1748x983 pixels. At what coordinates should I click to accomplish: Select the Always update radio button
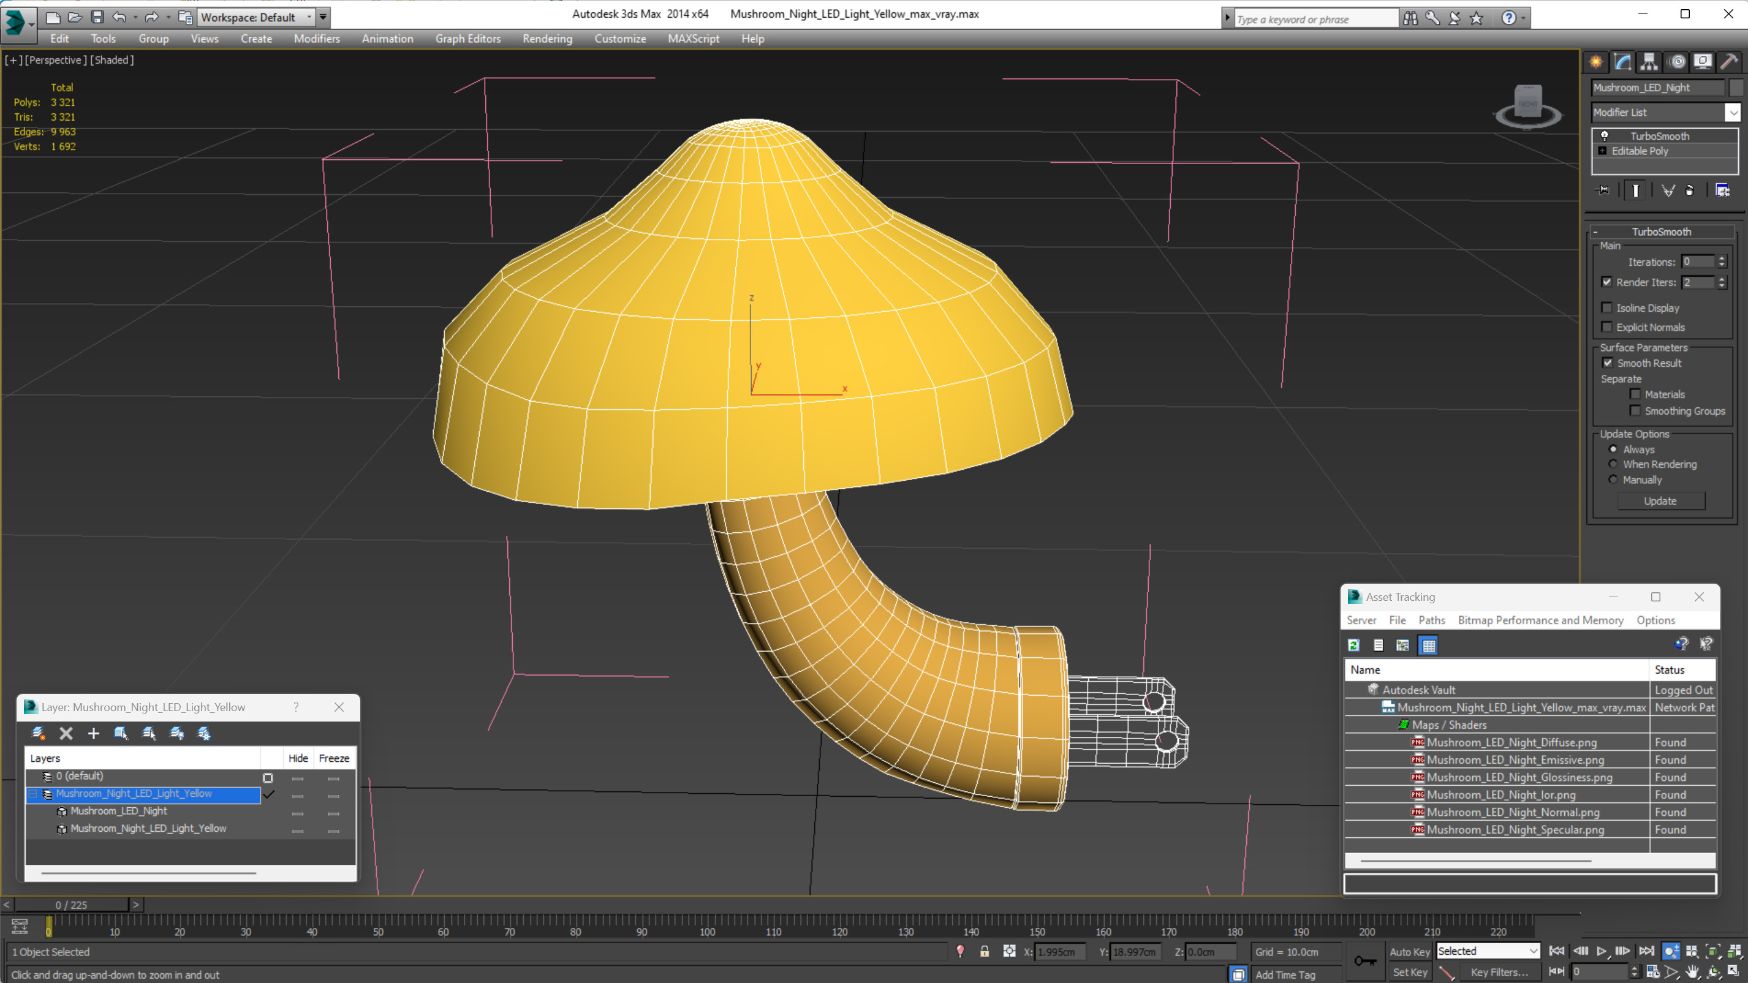[1613, 449]
